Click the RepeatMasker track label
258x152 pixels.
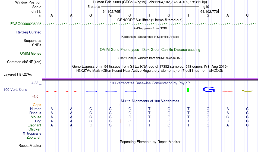coord(30,145)
